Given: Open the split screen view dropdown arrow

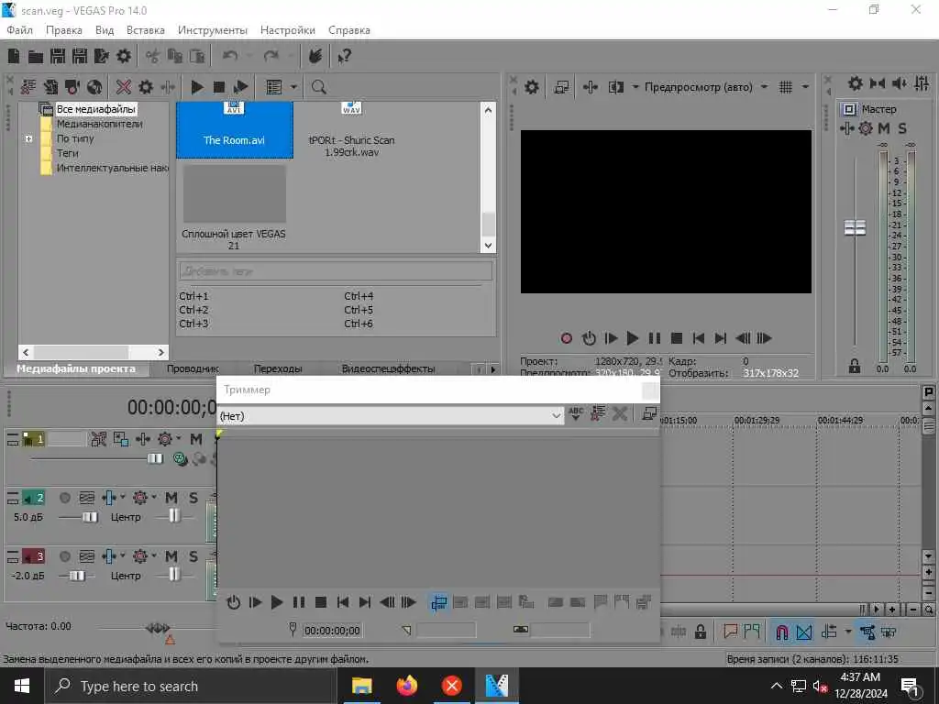Looking at the screenshot, I should click(x=635, y=87).
